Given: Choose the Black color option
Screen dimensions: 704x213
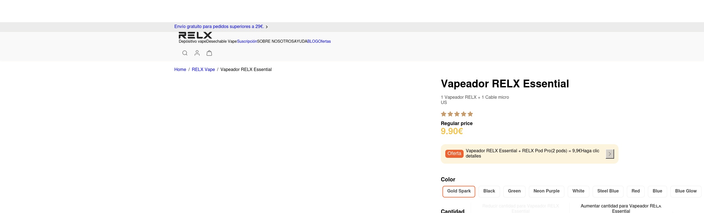Looking at the screenshot, I should coord(489,191).
